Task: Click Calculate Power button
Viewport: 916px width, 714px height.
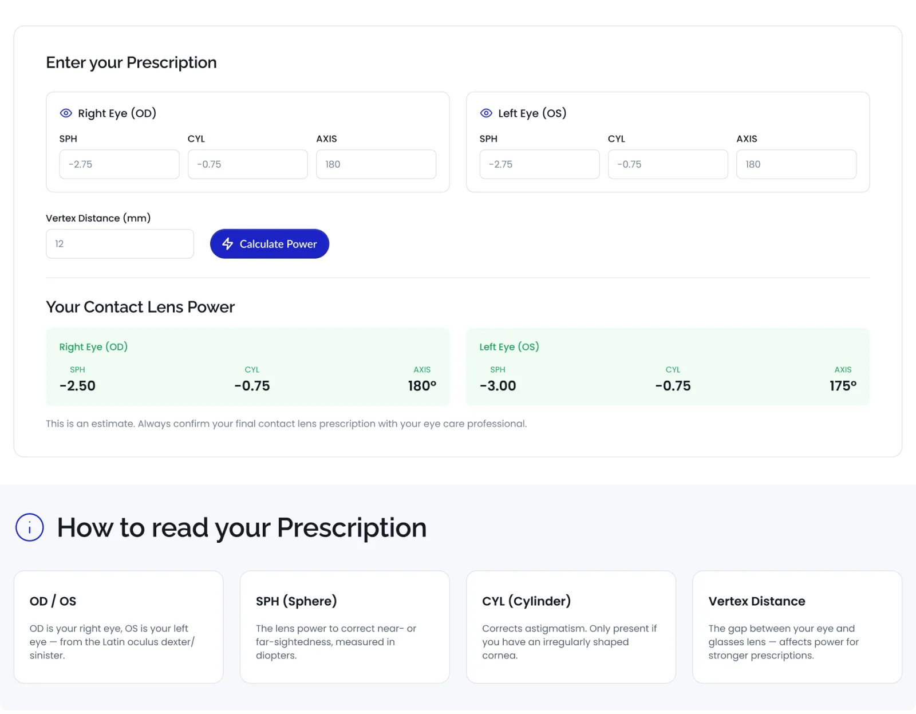Action: (270, 244)
